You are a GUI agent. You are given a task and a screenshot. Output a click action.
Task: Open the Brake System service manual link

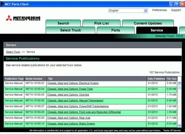pyautogui.click(x=71, y=124)
